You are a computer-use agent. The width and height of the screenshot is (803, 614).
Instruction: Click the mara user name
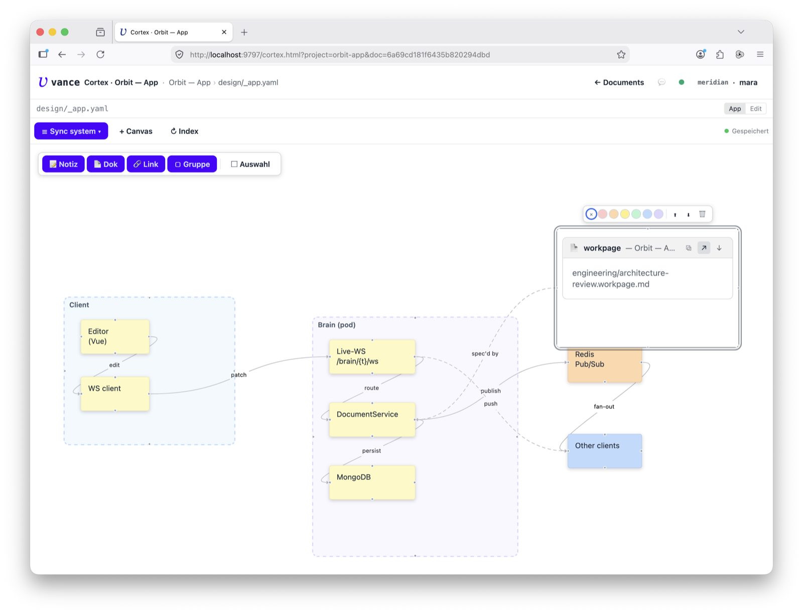click(748, 82)
